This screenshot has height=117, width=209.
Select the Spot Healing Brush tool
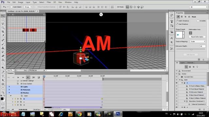point(3,40)
